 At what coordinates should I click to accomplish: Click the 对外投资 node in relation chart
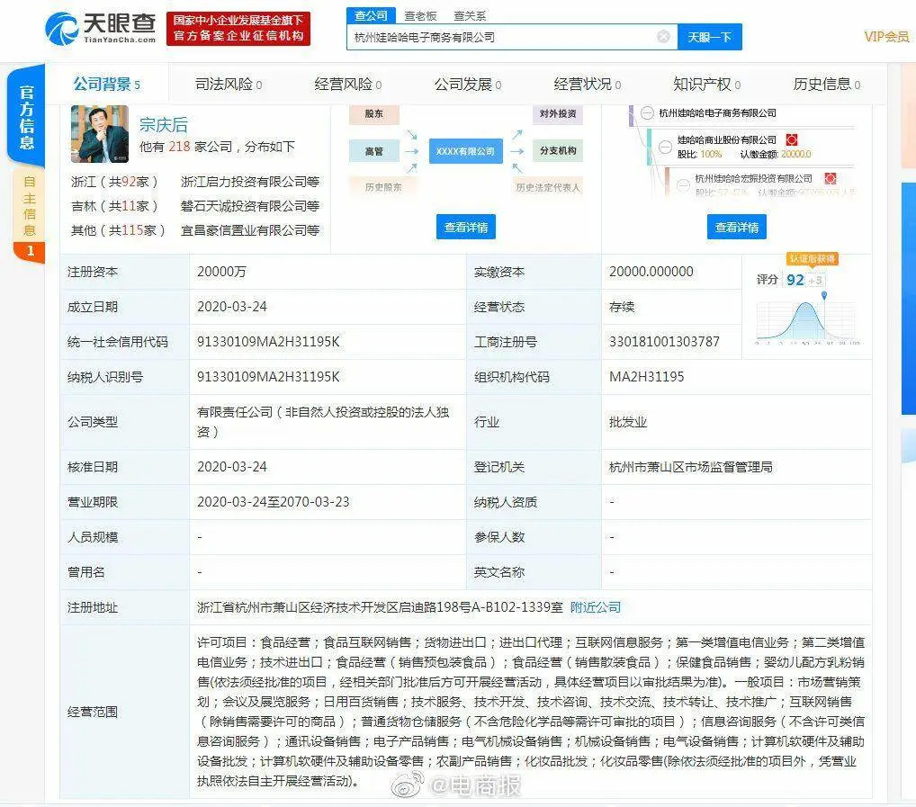557,114
